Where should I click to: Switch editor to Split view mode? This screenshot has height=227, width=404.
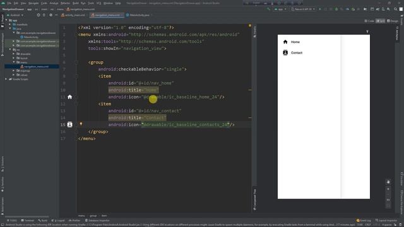coord(381,21)
